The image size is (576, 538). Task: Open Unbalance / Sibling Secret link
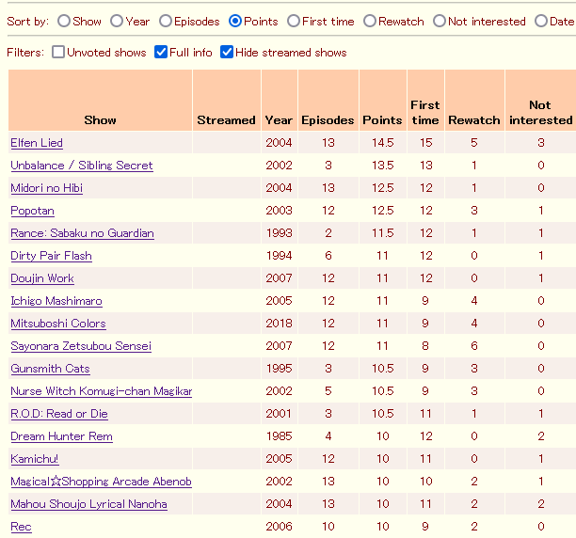[x=82, y=166]
